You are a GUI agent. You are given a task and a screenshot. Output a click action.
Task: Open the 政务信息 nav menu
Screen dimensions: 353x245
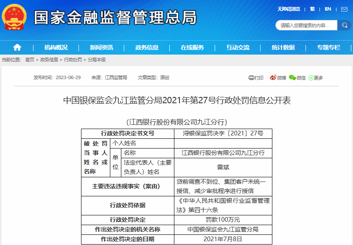pyautogui.click(x=147, y=47)
